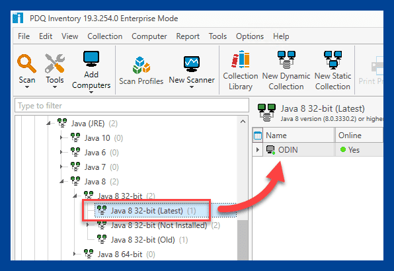
Task: Open the View menu
Action: [69, 36]
